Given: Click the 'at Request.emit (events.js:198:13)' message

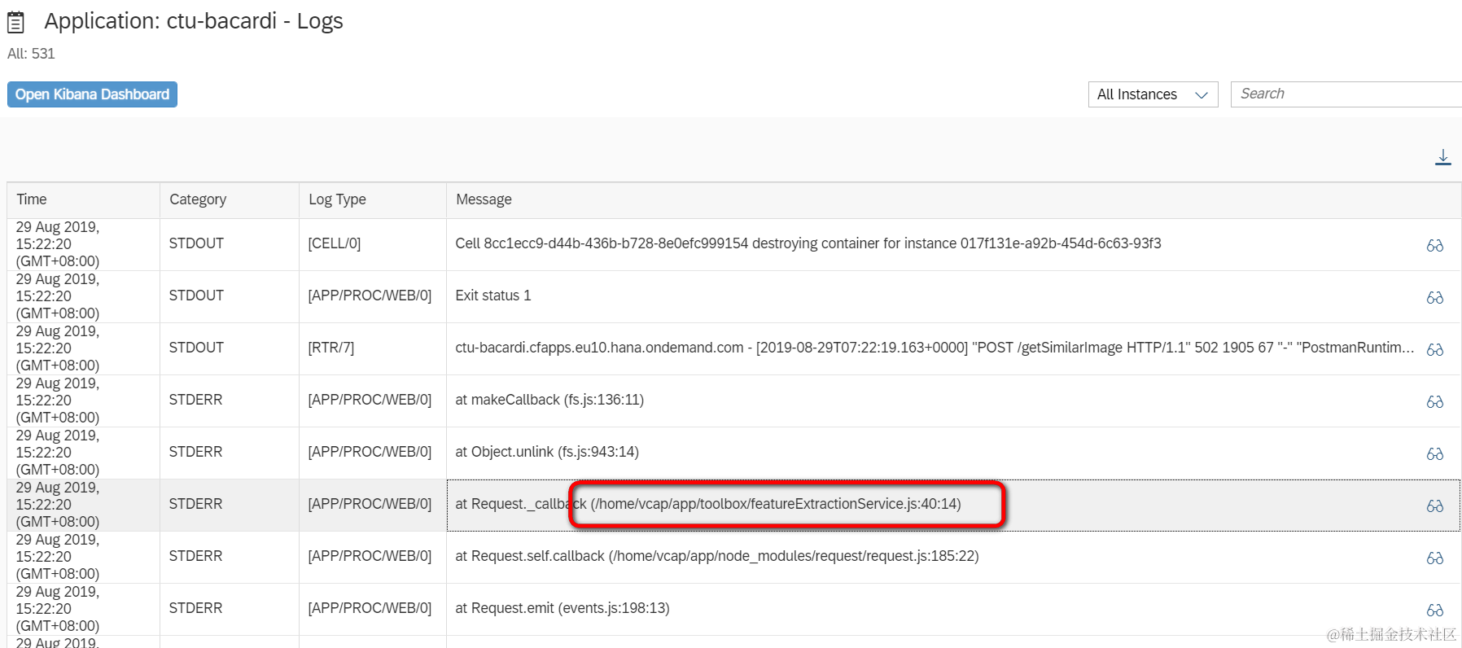Looking at the screenshot, I should tap(562, 608).
